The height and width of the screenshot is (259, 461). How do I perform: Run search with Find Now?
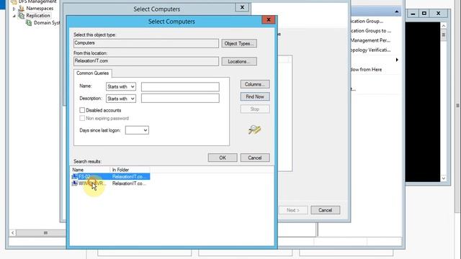click(x=255, y=96)
